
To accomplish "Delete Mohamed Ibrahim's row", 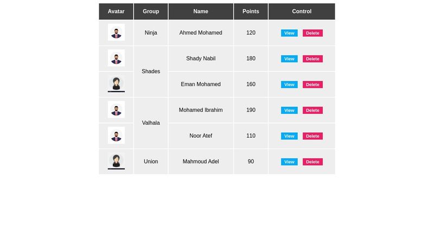I will [x=312, y=110].
